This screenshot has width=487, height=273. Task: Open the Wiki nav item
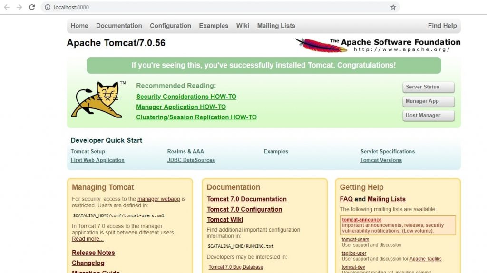coord(243,26)
